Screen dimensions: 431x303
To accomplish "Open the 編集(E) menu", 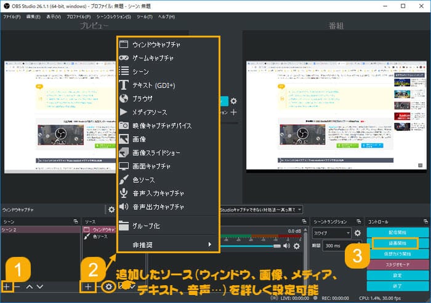I will tap(33, 17).
